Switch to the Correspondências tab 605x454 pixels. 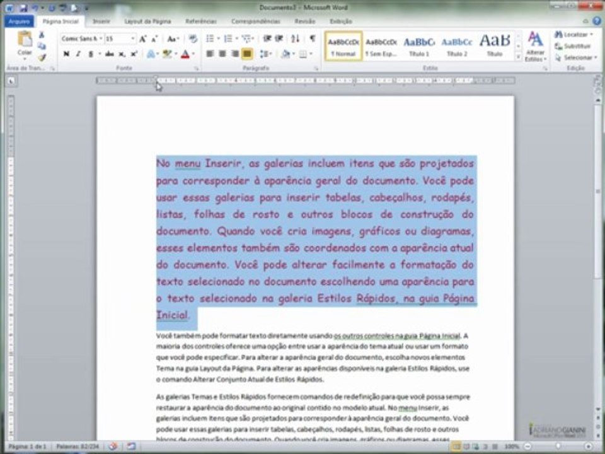(x=255, y=21)
